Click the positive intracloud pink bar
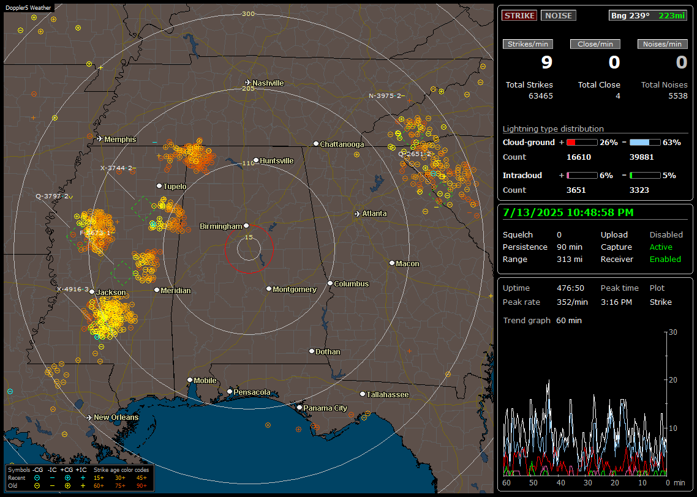This screenshot has height=497, width=697. [x=582, y=176]
